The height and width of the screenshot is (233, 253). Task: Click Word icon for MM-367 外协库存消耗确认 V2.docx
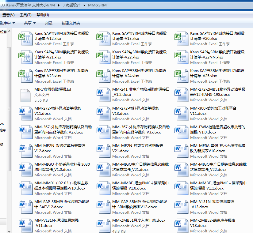25,132
